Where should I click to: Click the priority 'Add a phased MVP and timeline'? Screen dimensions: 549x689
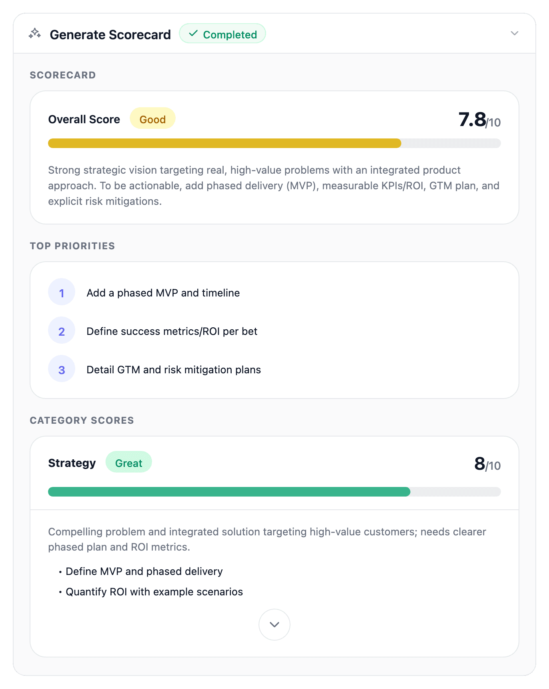click(x=163, y=292)
